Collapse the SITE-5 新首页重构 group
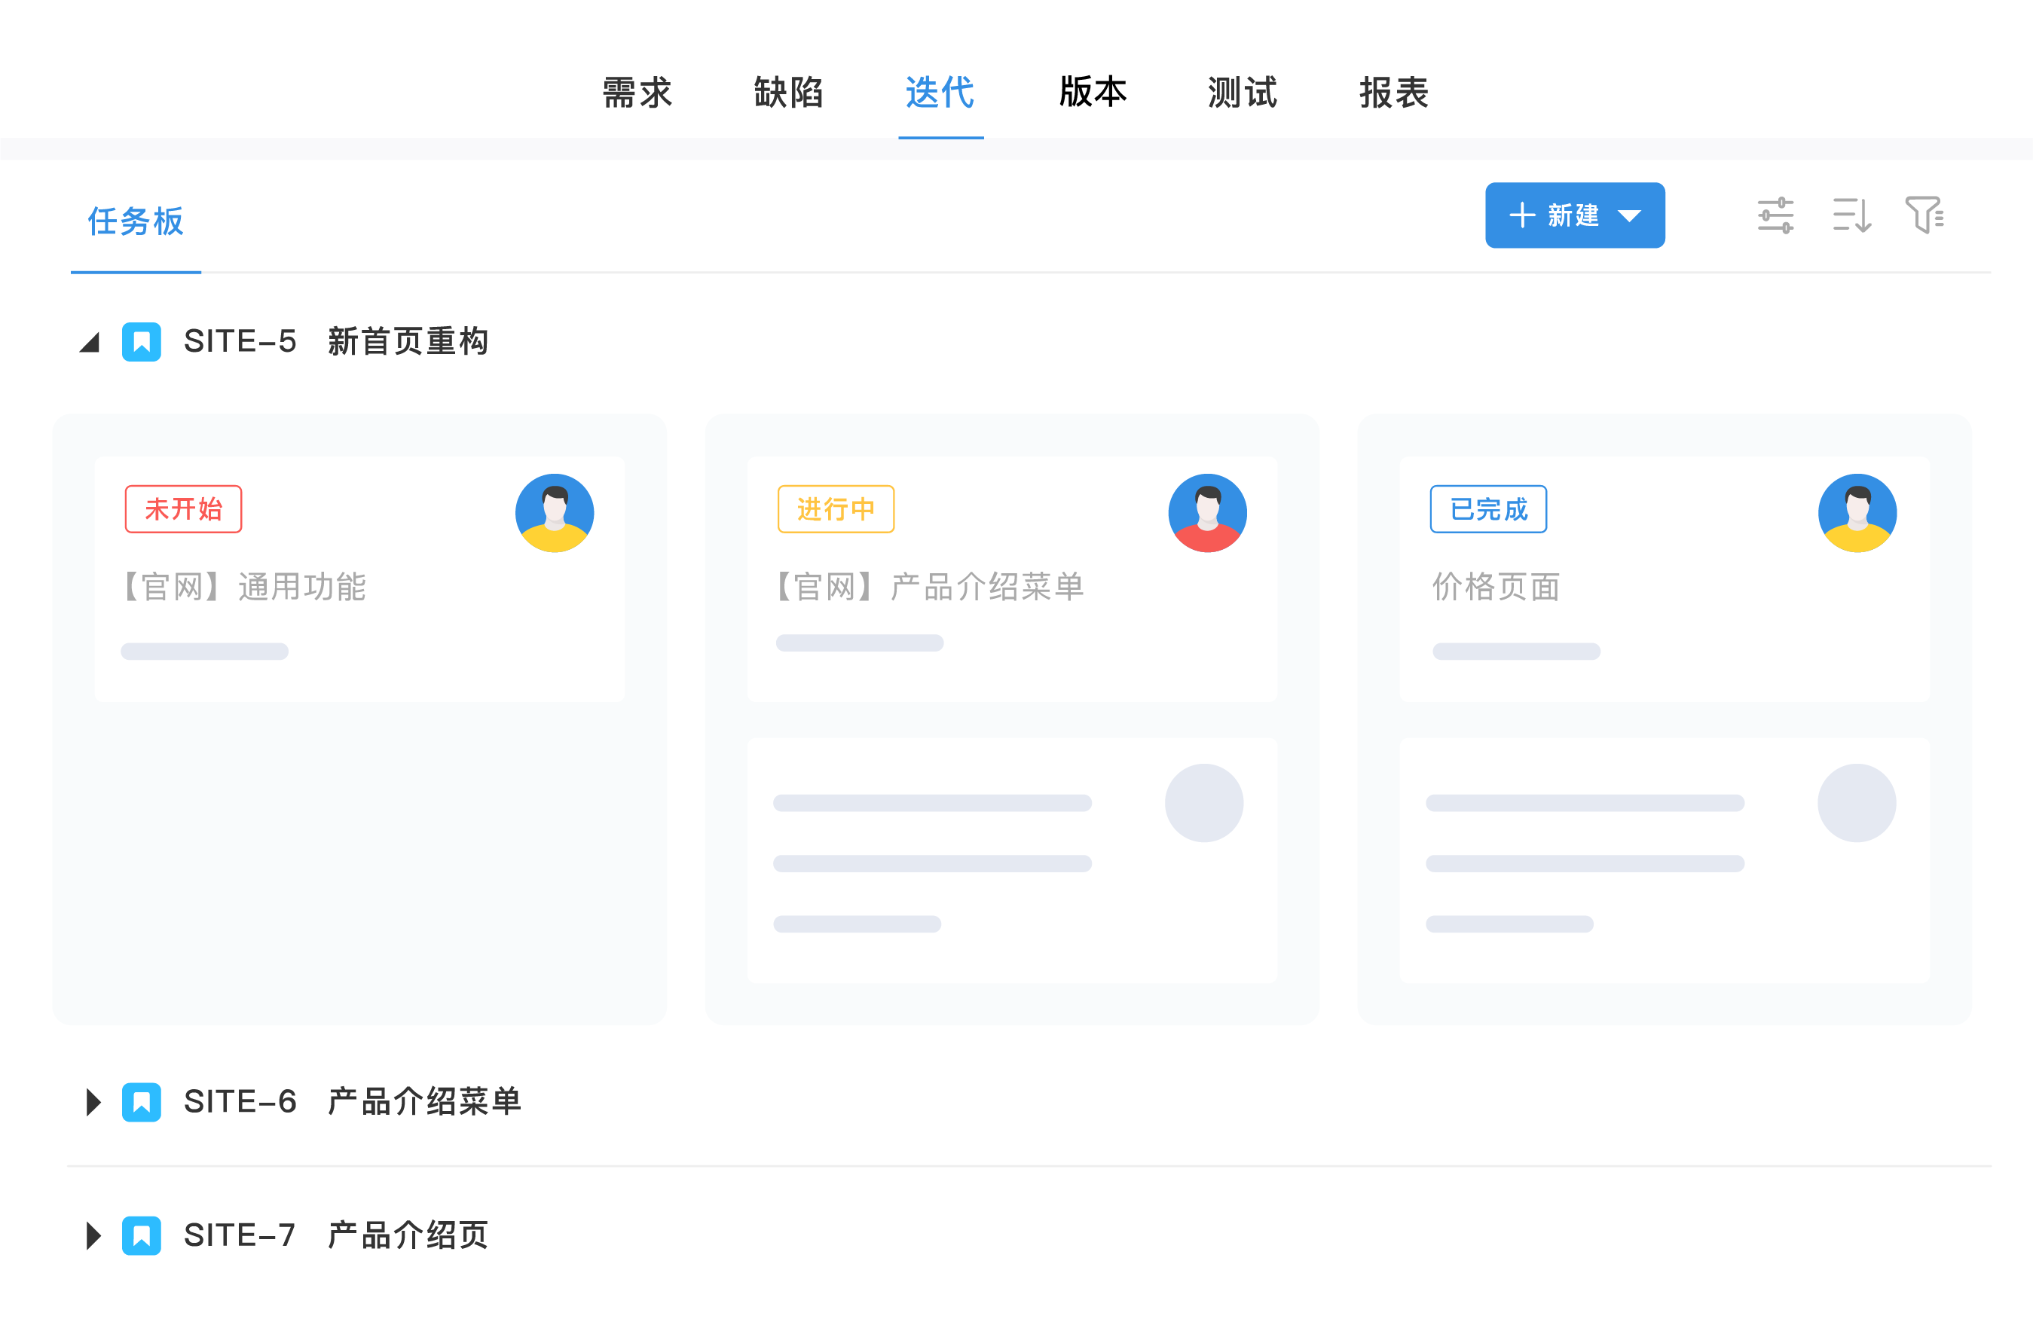This screenshot has height=1334, width=2033. (x=90, y=343)
